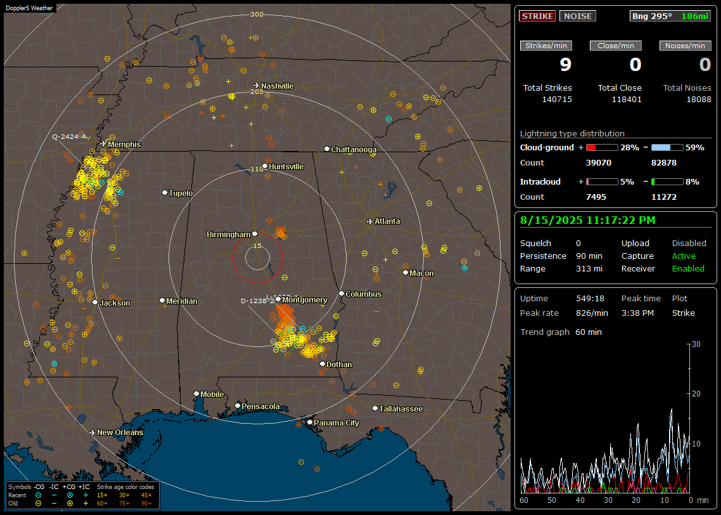This screenshot has height=515, width=721.
Task: Click the Close/min label button
Action: tap(616, 46)
